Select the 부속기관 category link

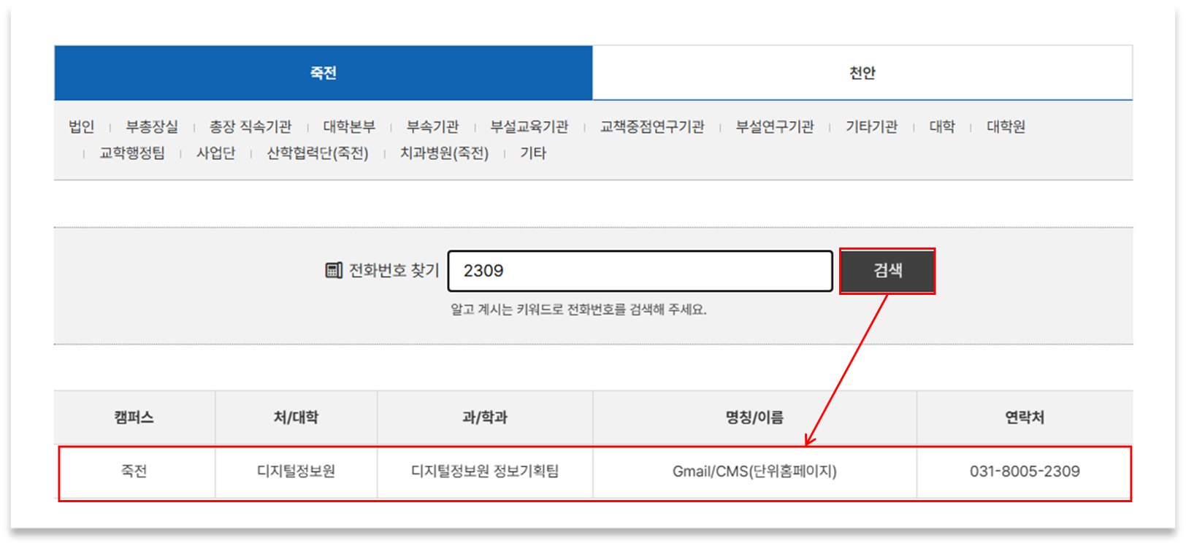(x=432, y=127)
